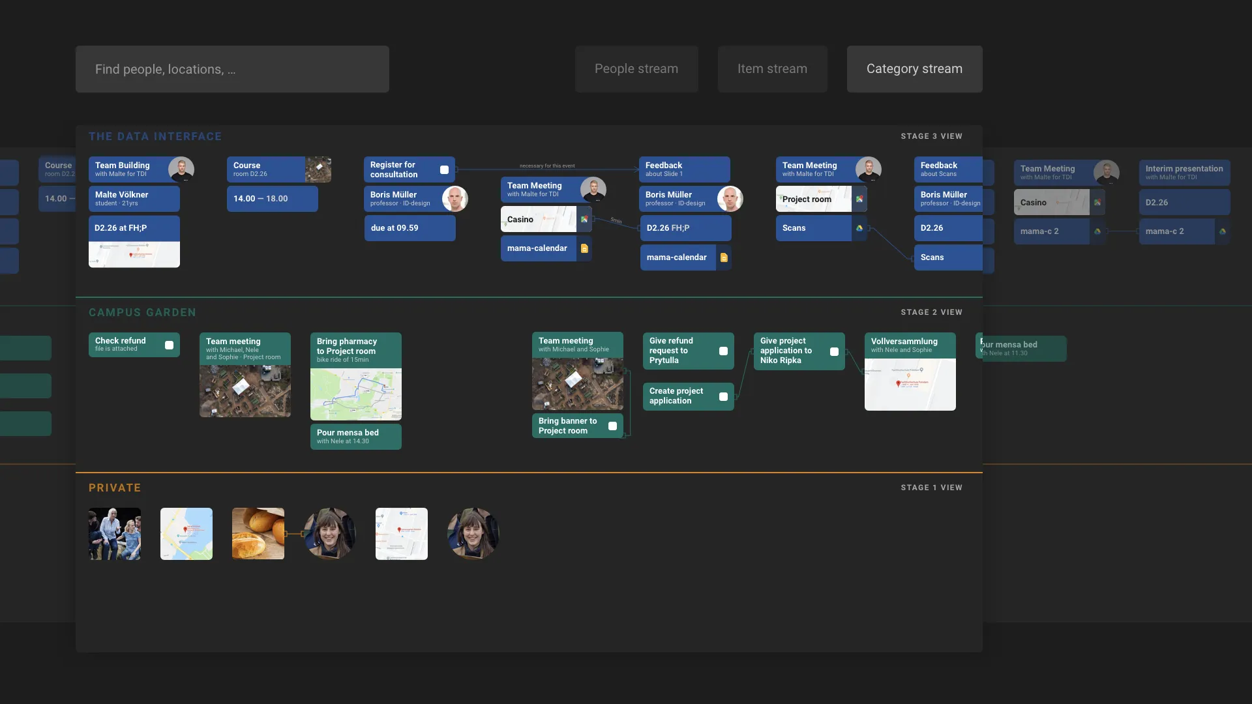Click Stage 2 View in Campus Garden
The width and height of the screenshot is (1252, 704).
[931, 312]
